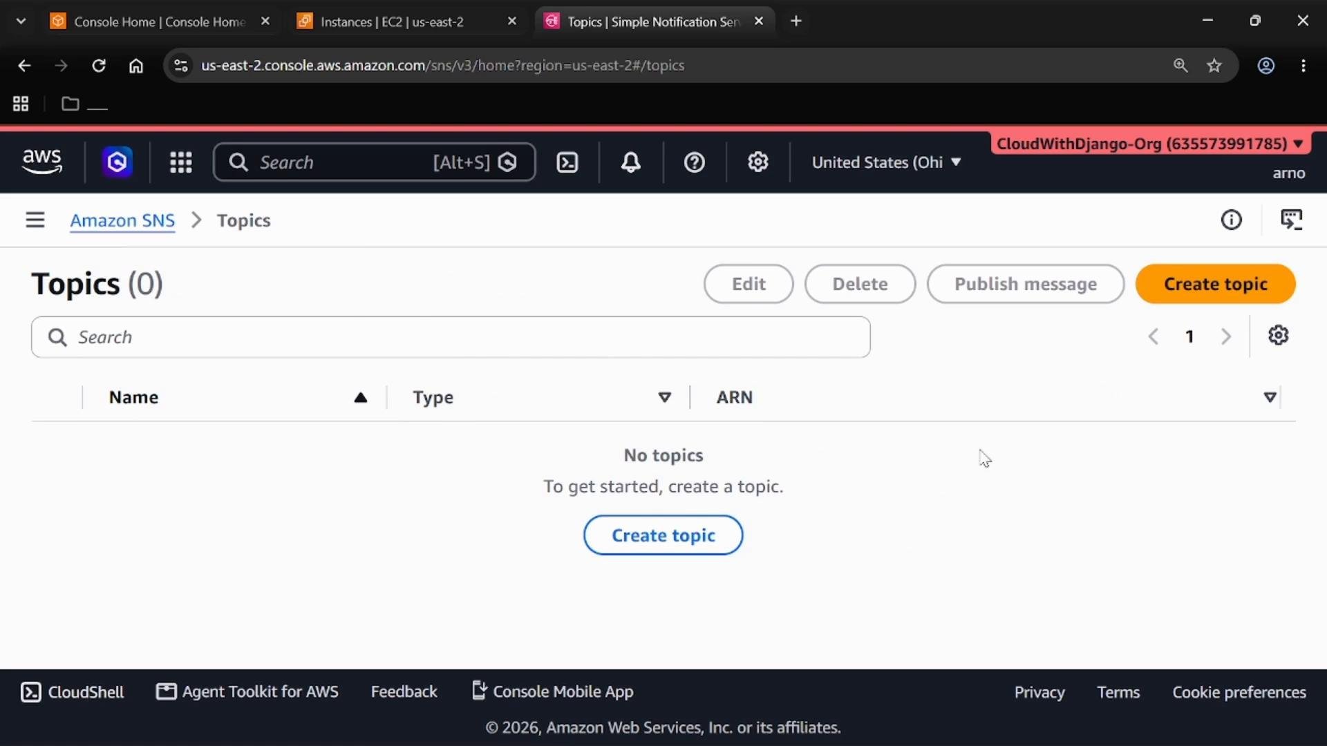Click the Publish message button
The height and width of the screenshot is (746, 1327).
click(x=1026, y=284)
